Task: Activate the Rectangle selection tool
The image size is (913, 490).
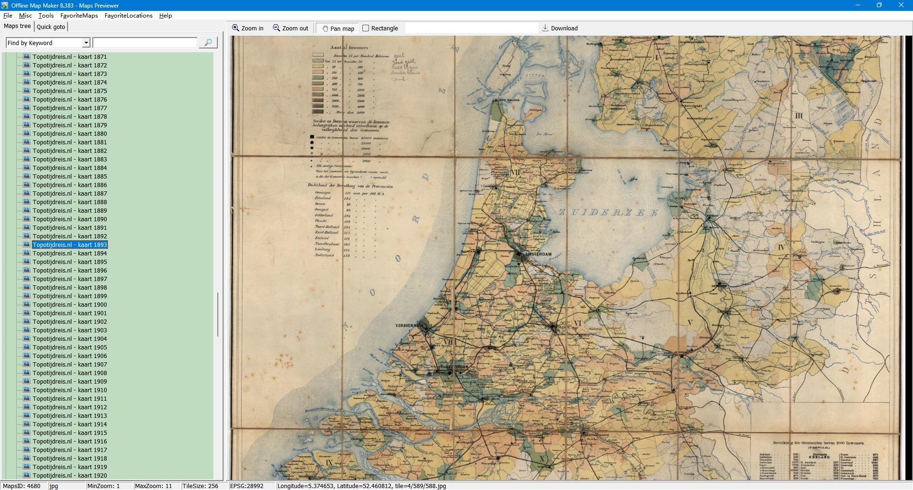Action: (x=366, y=28)
